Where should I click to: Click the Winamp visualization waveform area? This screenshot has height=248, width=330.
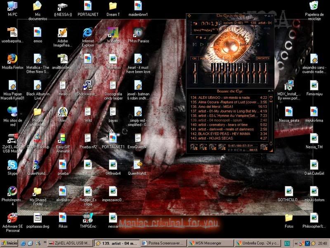(x=205, y=30)
